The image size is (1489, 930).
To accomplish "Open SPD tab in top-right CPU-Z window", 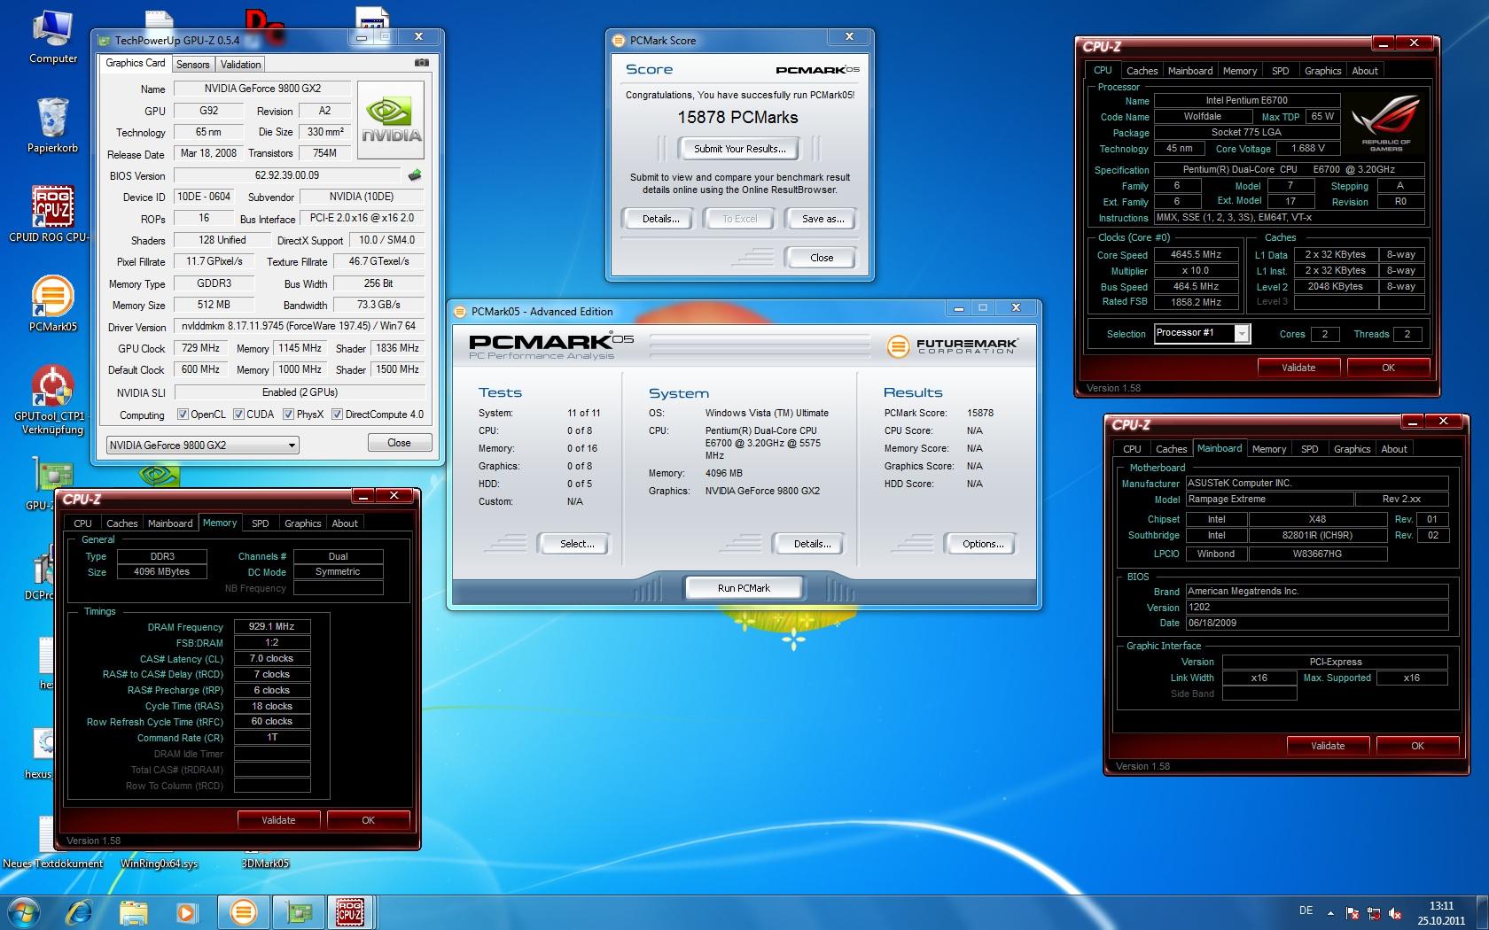I will click(1280, 71).
